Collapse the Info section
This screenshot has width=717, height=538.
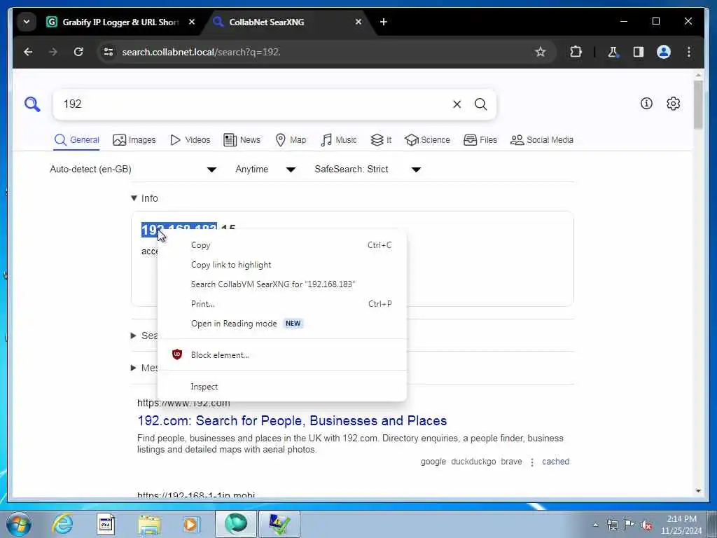click(144, 198)
